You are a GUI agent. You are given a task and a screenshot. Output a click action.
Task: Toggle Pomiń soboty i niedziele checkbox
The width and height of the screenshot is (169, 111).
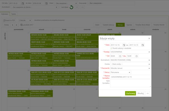point(111,48)
